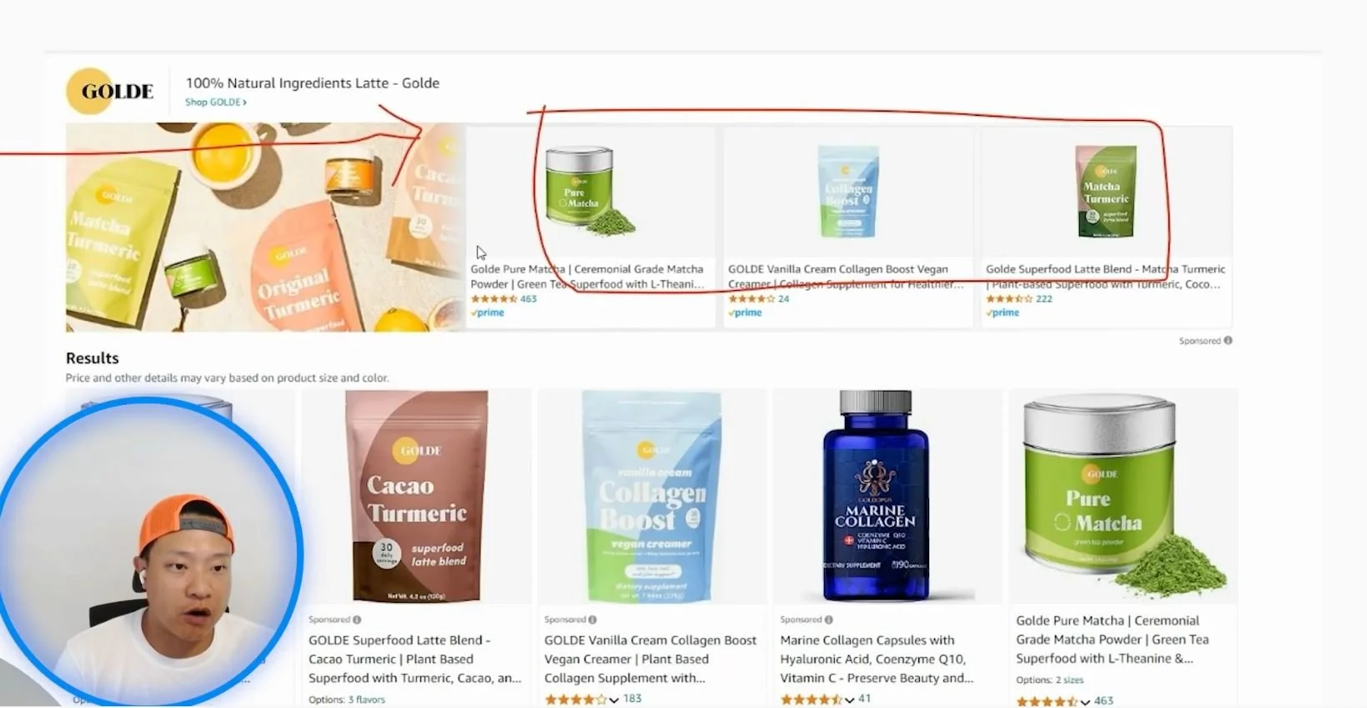This screenshot has width=1367, height=708.
Task: Click info icon beside Cacao Turmeric Sponsored label
Action: click(357, 620)
